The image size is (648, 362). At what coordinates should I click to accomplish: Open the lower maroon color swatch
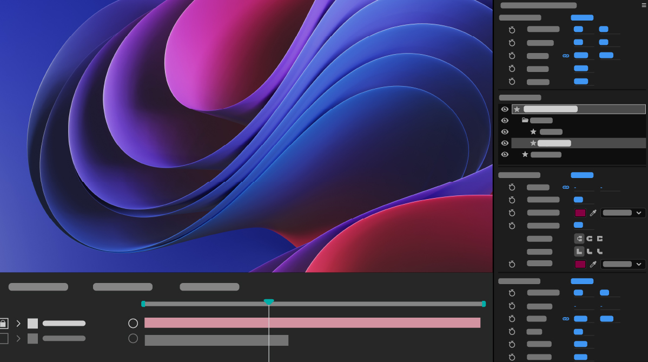(x=580, y=264)
